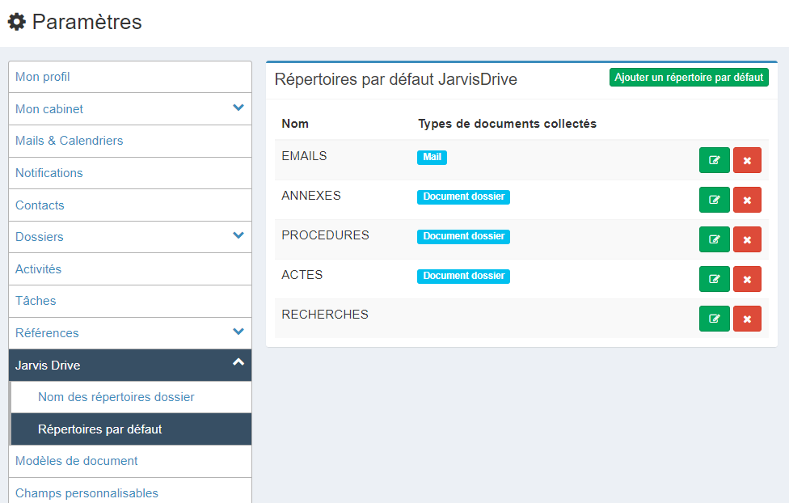Image resolution: width=789 pixels, height=503 pixels.
Task: Click ANNEXES Document dossier badge
Action: (463, 197)
